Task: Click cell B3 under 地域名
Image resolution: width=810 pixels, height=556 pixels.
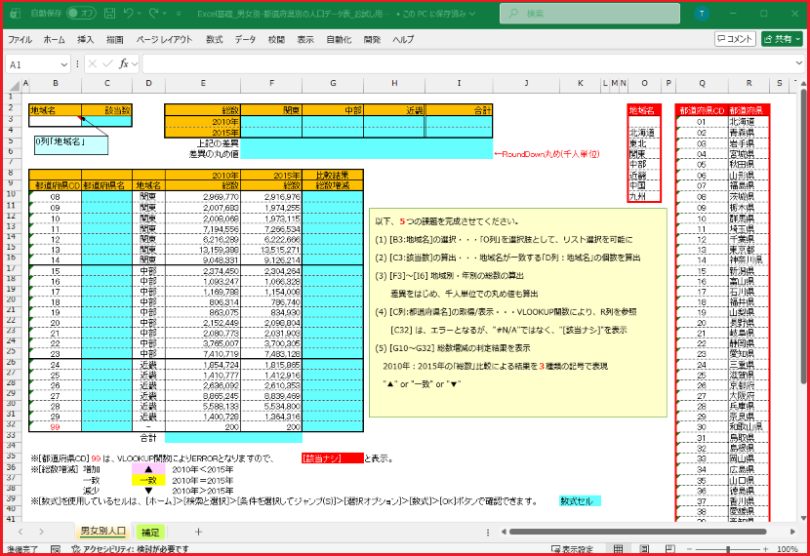Action: coord(56,121)
